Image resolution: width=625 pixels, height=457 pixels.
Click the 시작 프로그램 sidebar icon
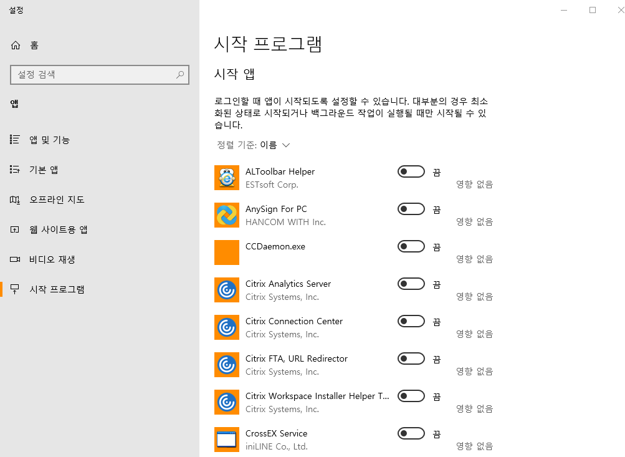pos(15,289)
